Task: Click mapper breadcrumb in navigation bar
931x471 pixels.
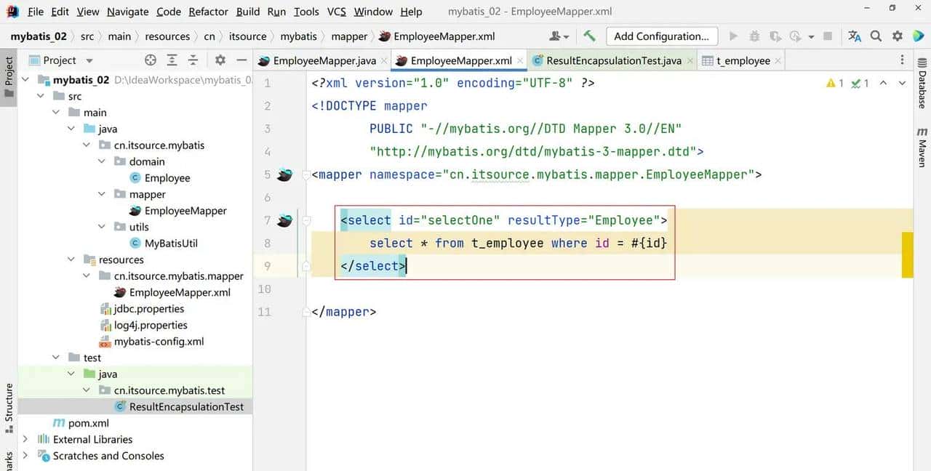Action: click(x=349, y=36)
